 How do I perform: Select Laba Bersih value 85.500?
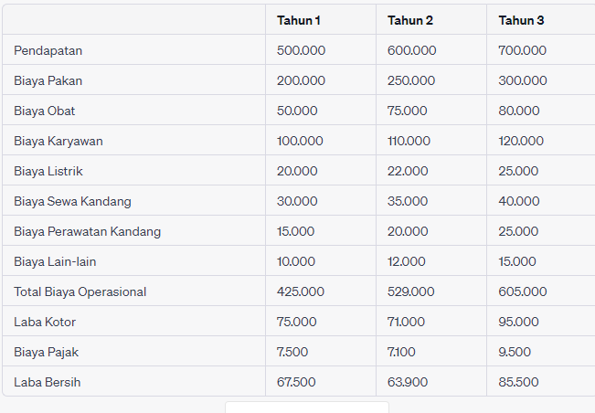[x=518, y=382]
